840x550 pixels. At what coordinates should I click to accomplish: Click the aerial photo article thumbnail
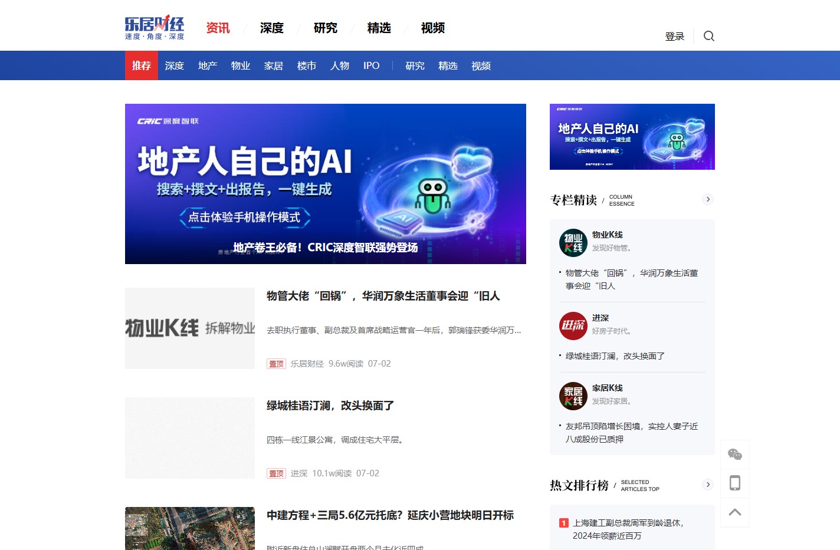(190, 528)
